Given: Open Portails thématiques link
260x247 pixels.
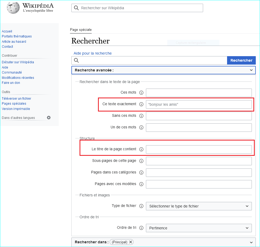Looking at the screenshot, I should [x=17, y=36].
